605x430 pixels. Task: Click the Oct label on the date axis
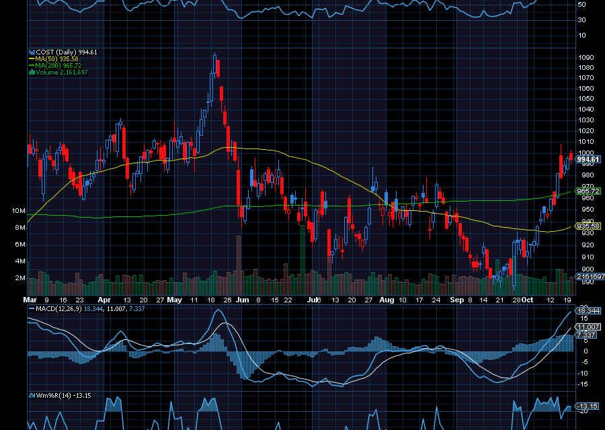click(528, 300)
